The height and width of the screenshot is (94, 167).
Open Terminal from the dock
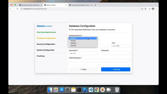pos(79,90)
